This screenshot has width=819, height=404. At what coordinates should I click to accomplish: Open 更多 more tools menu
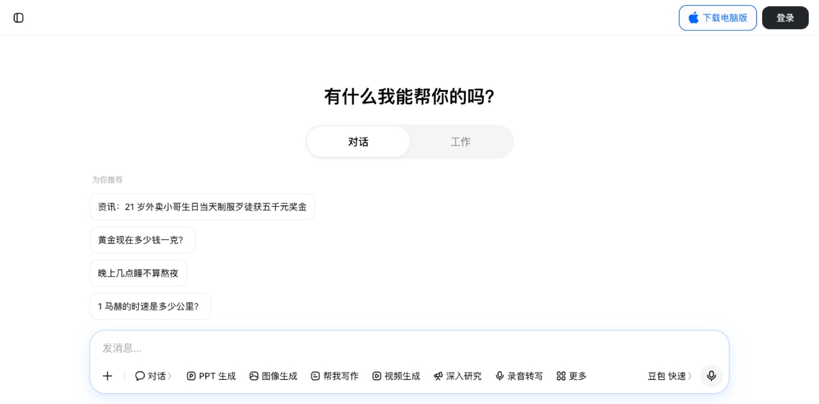(571, 376)
